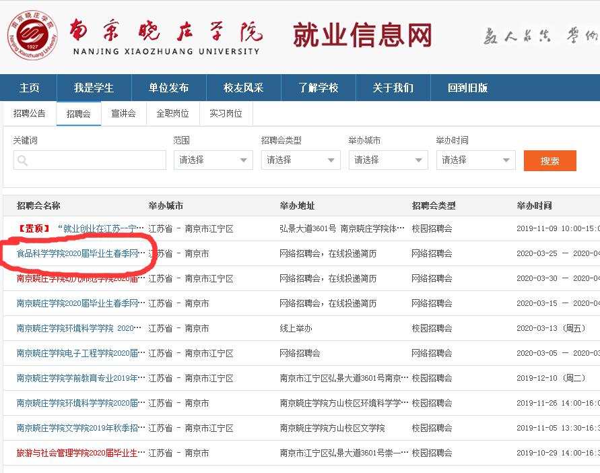Open the 范围 dropdown
Image resolution: width=600 pixels, height=473 pixels.
(x=213, y=160)
